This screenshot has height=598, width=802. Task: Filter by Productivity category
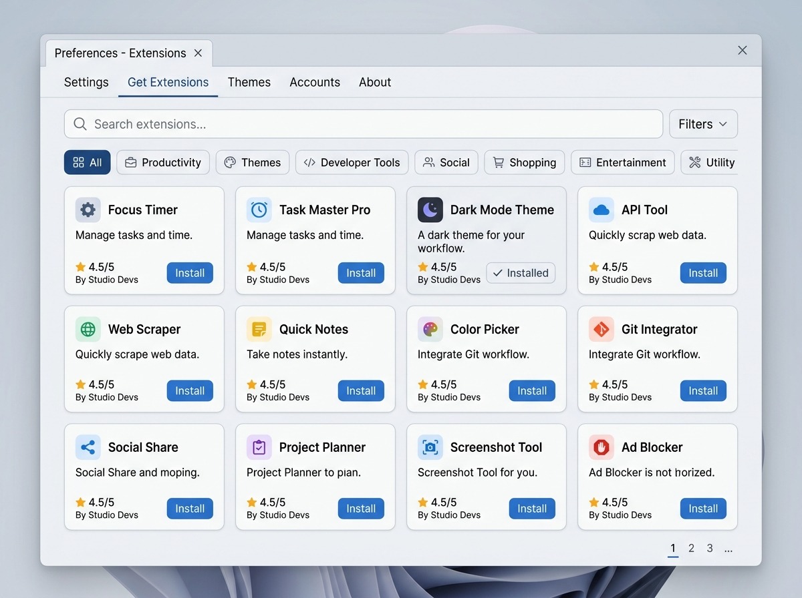[163, 162]
